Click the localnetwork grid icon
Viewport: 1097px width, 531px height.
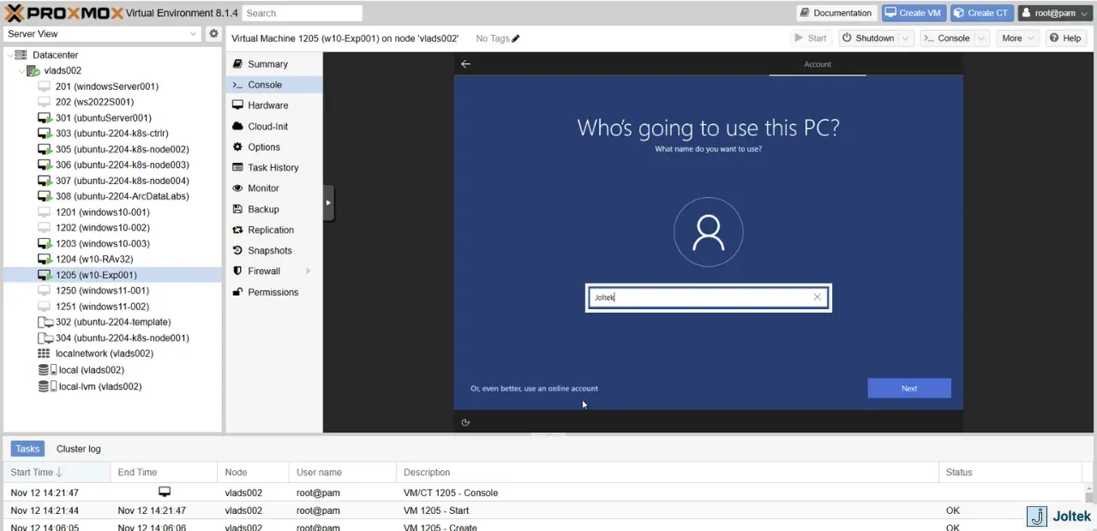pyautogui.click(x=44, y=354)
